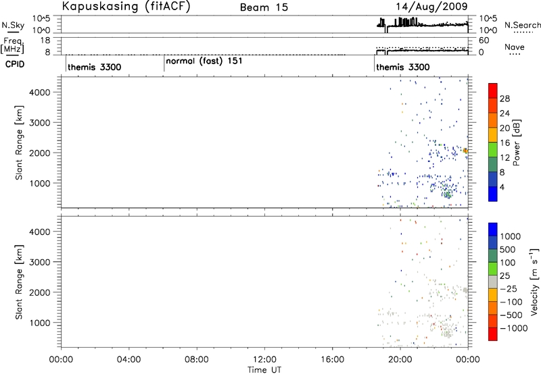
Task: Click the N.Search legend label
Action: (523, 25)
